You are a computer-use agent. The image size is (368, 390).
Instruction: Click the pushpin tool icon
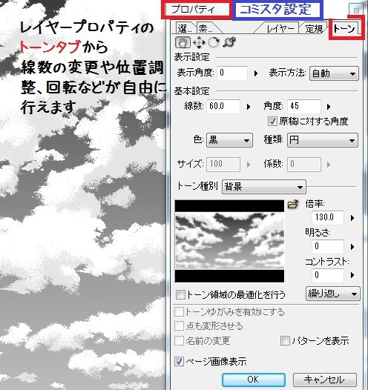[x=229, y=42]
